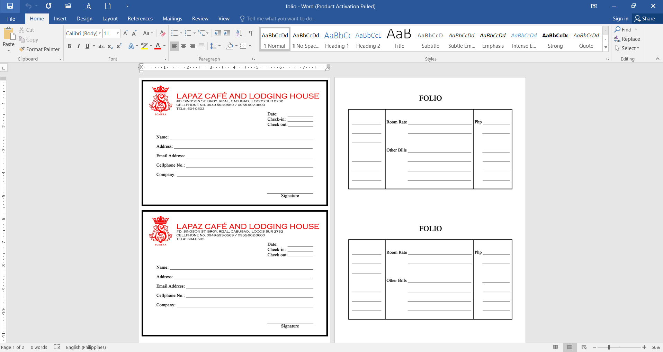Image resolution: width=663 pixels, height=352 pixels.
Task: Click the spelling proofing icon in status bar
Action: (x=57, y=347)
